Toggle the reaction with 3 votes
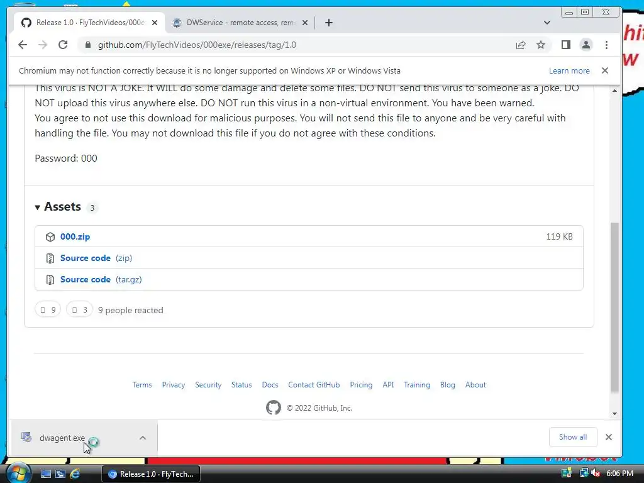 click(x=80, y=309)
